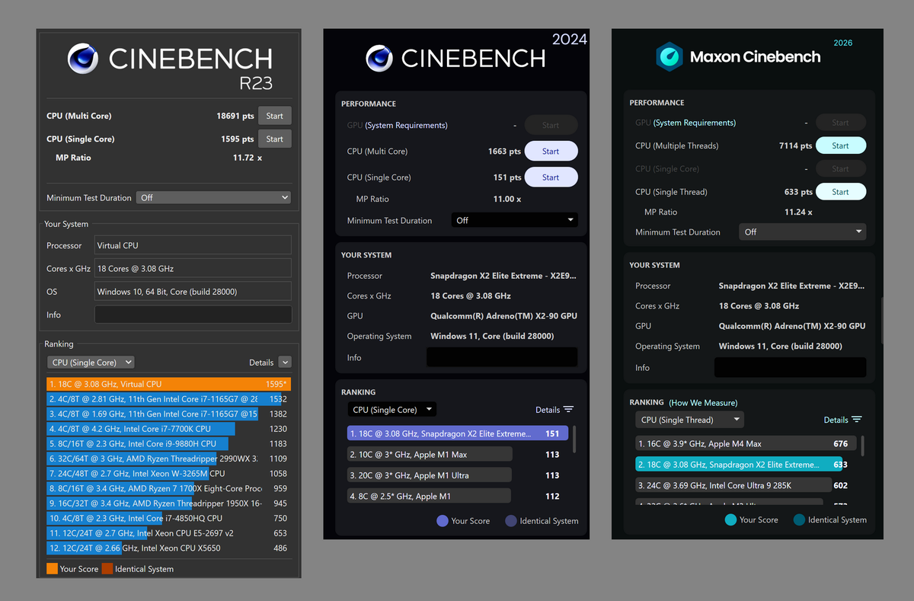Open Minimum Test Duration dropdown in Cinebench 2026
Image resolution: width=914 pixels, height=601 pixels.
coord(802,232)
